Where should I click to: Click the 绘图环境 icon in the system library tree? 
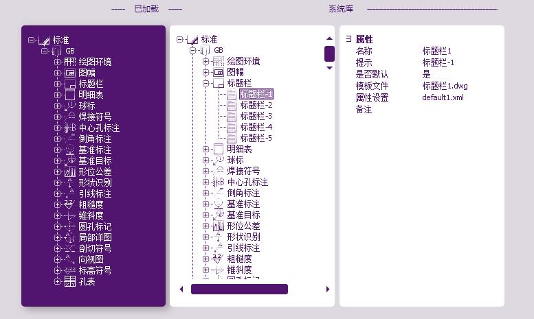(219, 61)
